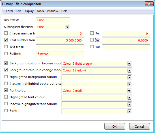Tick the To checkbox in the Real number row
This screenshot has height=133, width=155.
click(92, 40)
